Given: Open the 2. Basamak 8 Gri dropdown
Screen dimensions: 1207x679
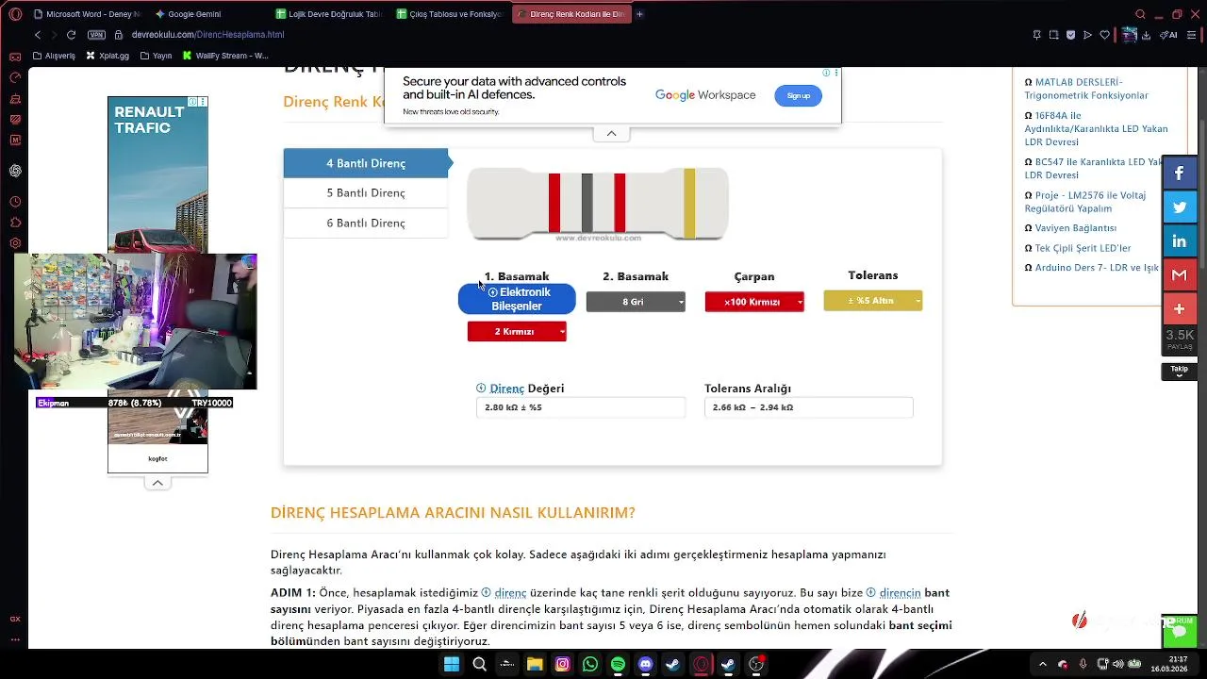Looking at the screenshot, I should (636, 302).
